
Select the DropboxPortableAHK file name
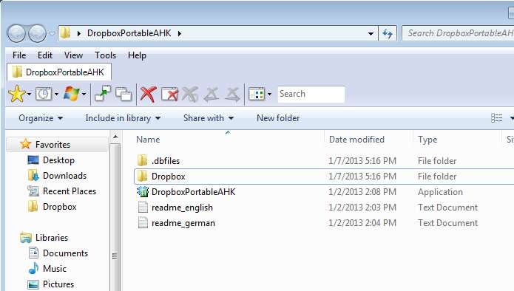(194, 192)
